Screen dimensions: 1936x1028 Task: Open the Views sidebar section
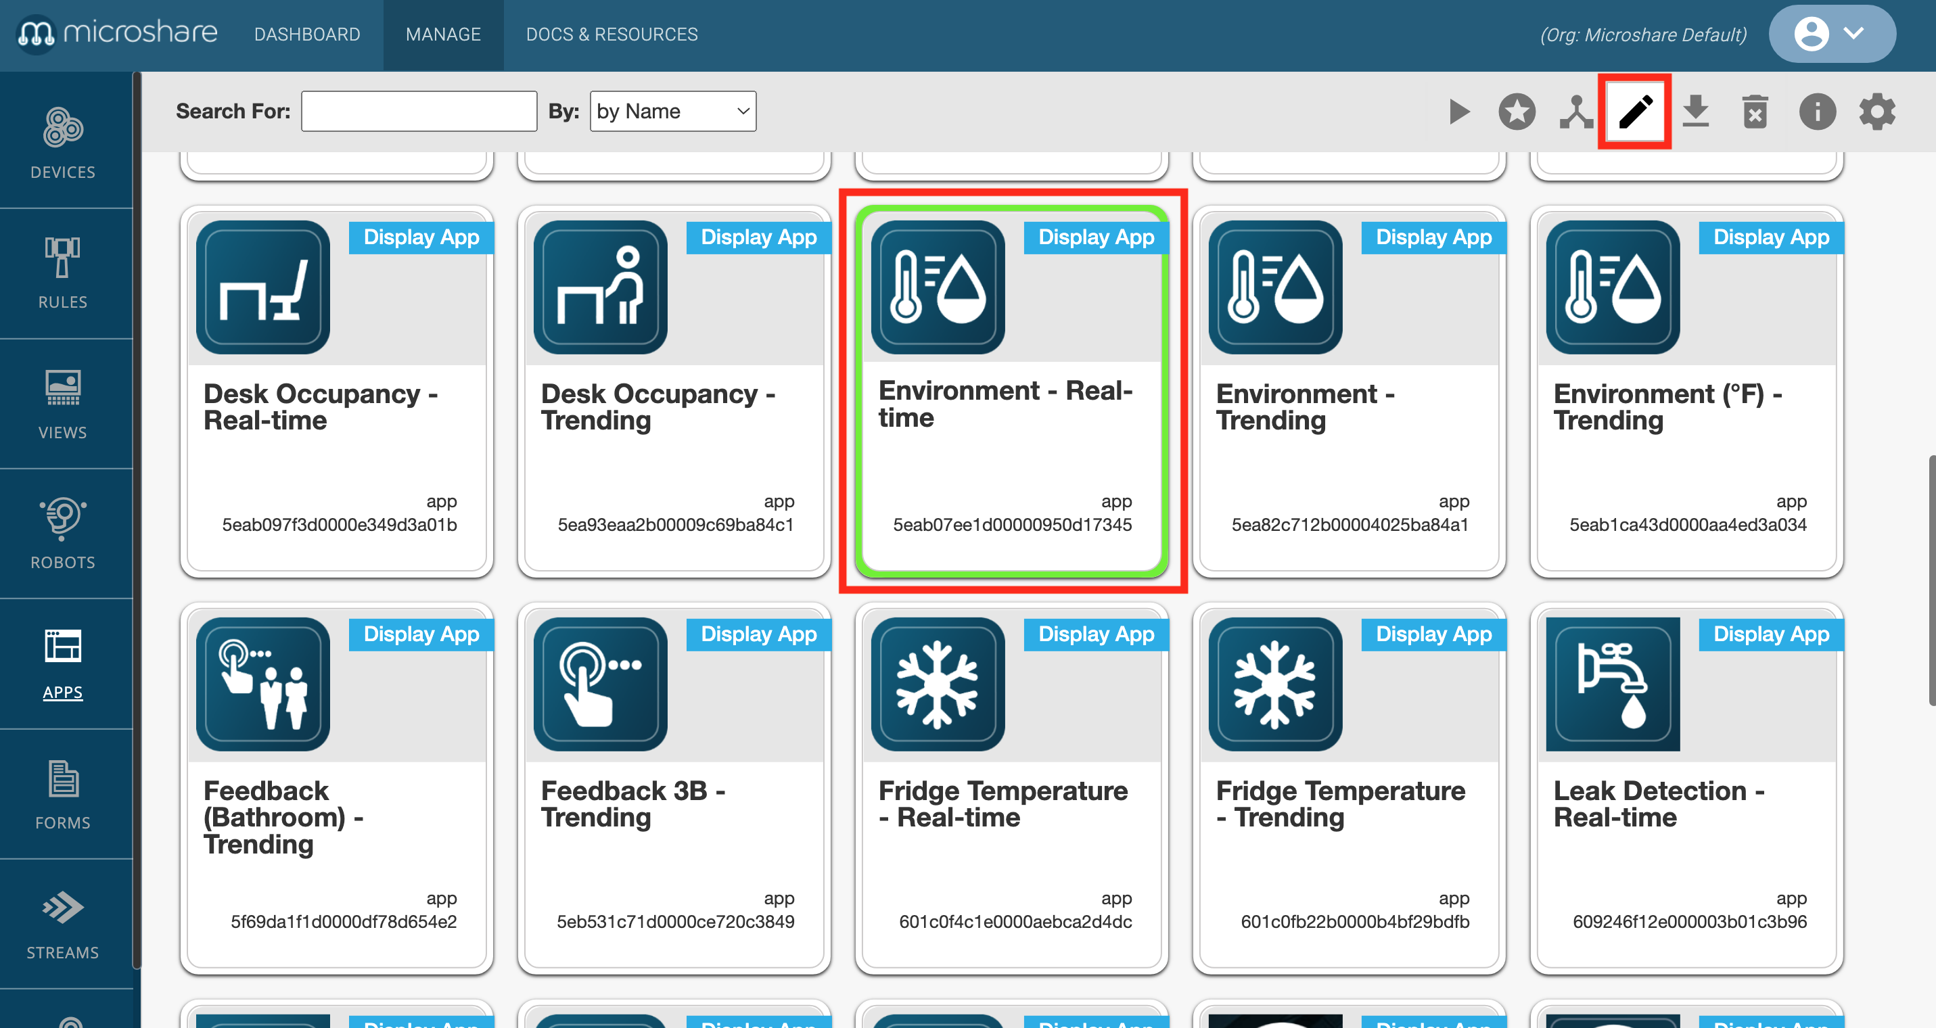click(x=63, y=404)
